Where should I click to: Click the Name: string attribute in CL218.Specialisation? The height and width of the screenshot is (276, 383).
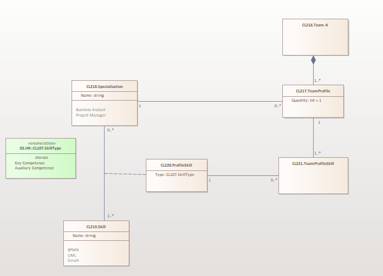[x=92, y=96]
